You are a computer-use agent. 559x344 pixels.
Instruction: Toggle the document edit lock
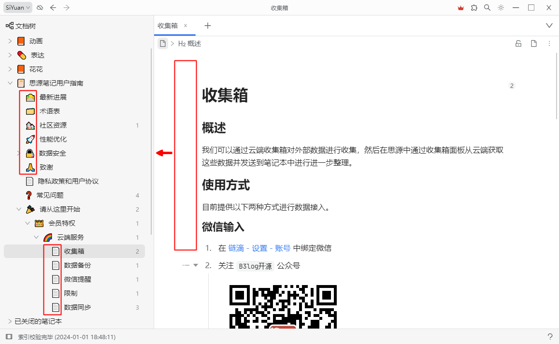click(518, 43)
